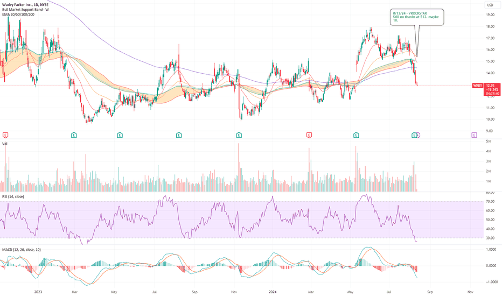Click the 15.00 price axis label
This screenshot has width=502, height=296.
[x=490, y=61]
